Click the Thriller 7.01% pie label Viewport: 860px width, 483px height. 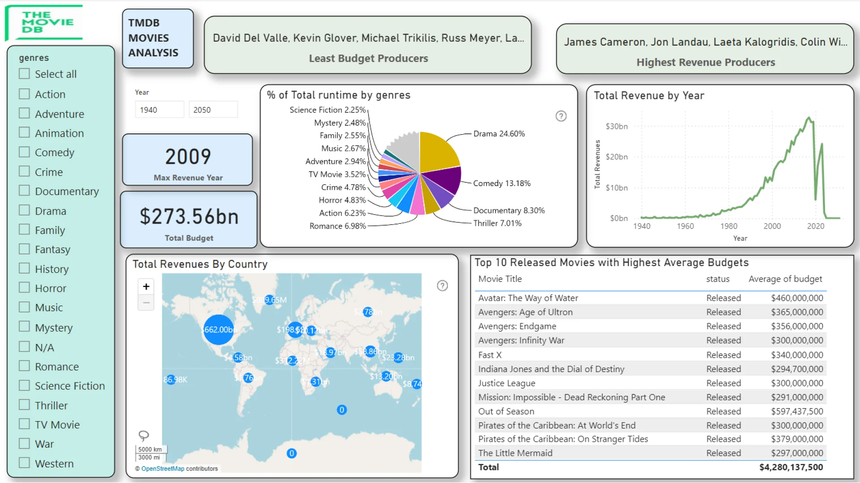[497, 223]
